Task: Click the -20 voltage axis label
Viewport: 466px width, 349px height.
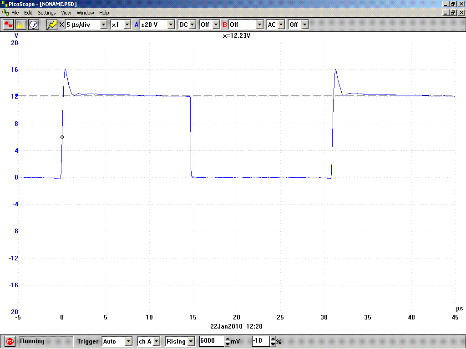Action: [x=13, y=312]
